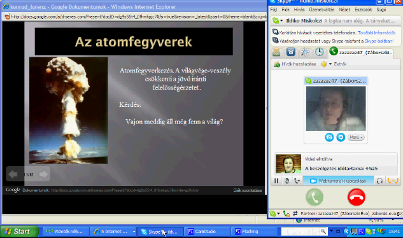
Task: Open the Nézet menu in Skype
Action: tap(344, 10)
